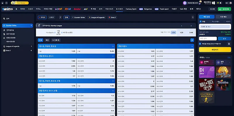234x116 pixels.
Task: Click the yellow place bet button
Action: [215, 50]
